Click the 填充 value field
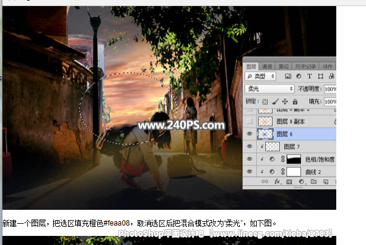Screen dimensions: 366x245 click(330, 102)
